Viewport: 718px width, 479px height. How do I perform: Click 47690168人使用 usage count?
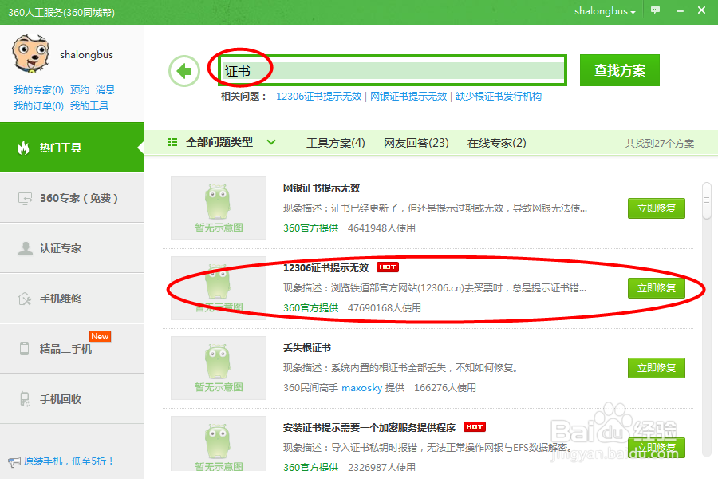tap(385, 307)
